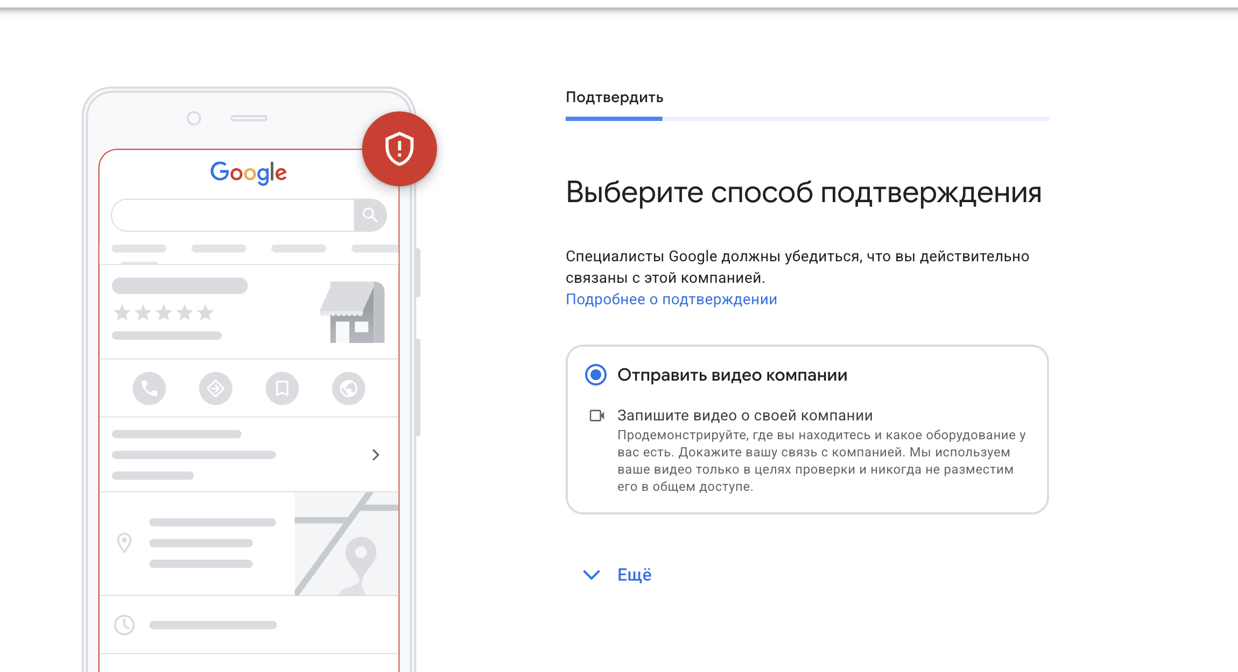This screenshot has height=672, width=1238.
Task: Click the magnifier search icon in phone mockup
Action: (x=370, y=215)
